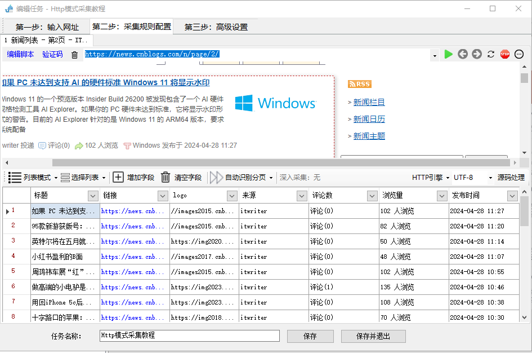Stop page loading with red STOP icon
Screen dimensions: 532x353
click(505, 54)
